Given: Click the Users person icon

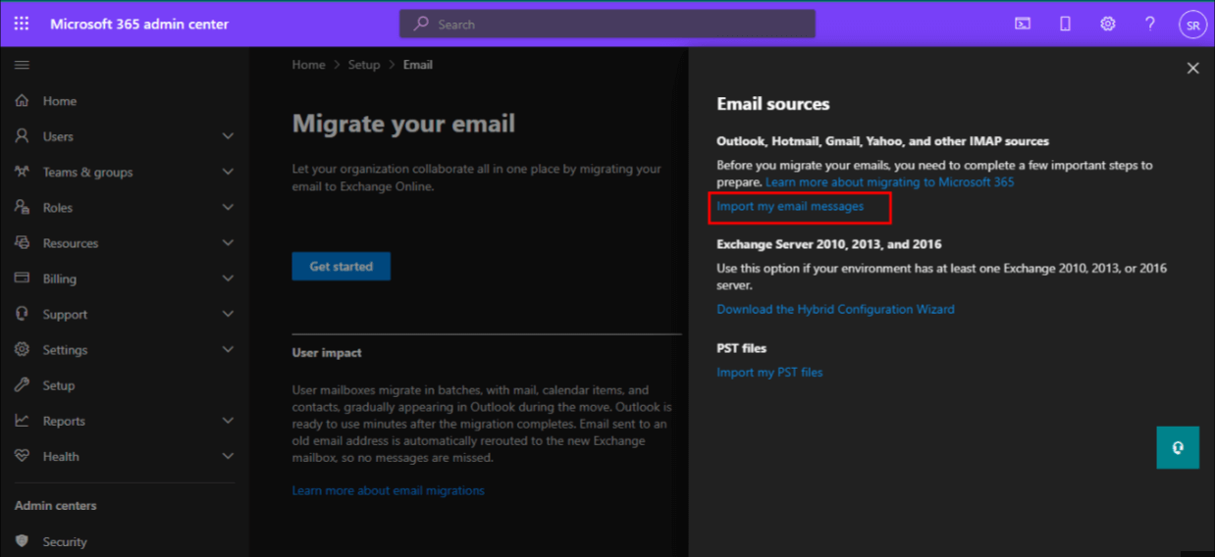Looking at the screenshot, I should coord(22,136).
